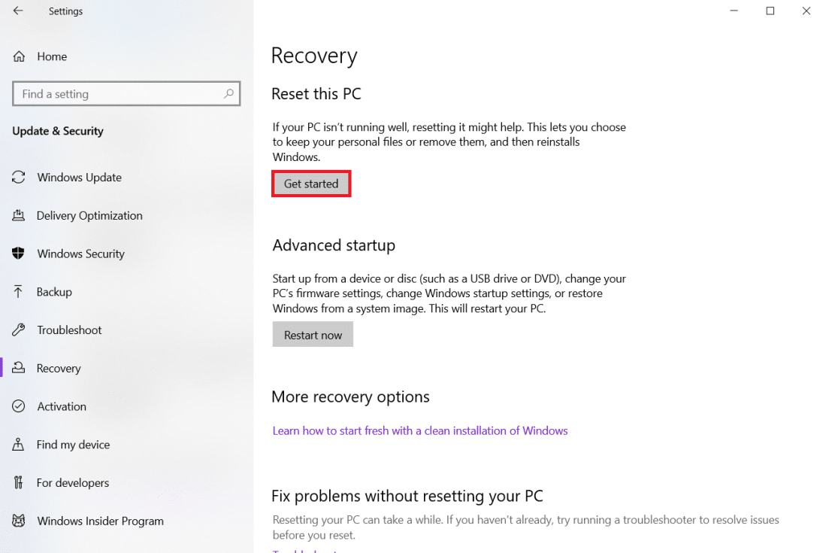The width and height of the screenshot is (823, 553).
Task: Click the Find my device icon
Action: click(x=19, y=445)
